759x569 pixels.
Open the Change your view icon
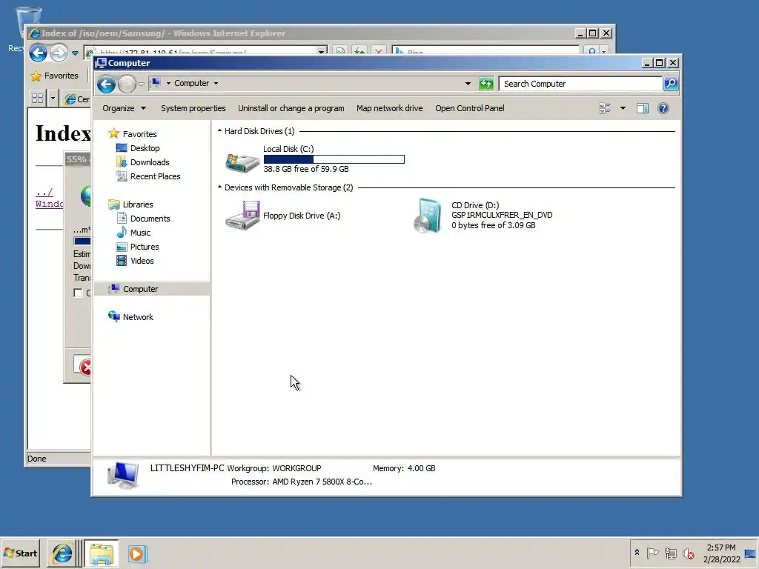(605, 108)
